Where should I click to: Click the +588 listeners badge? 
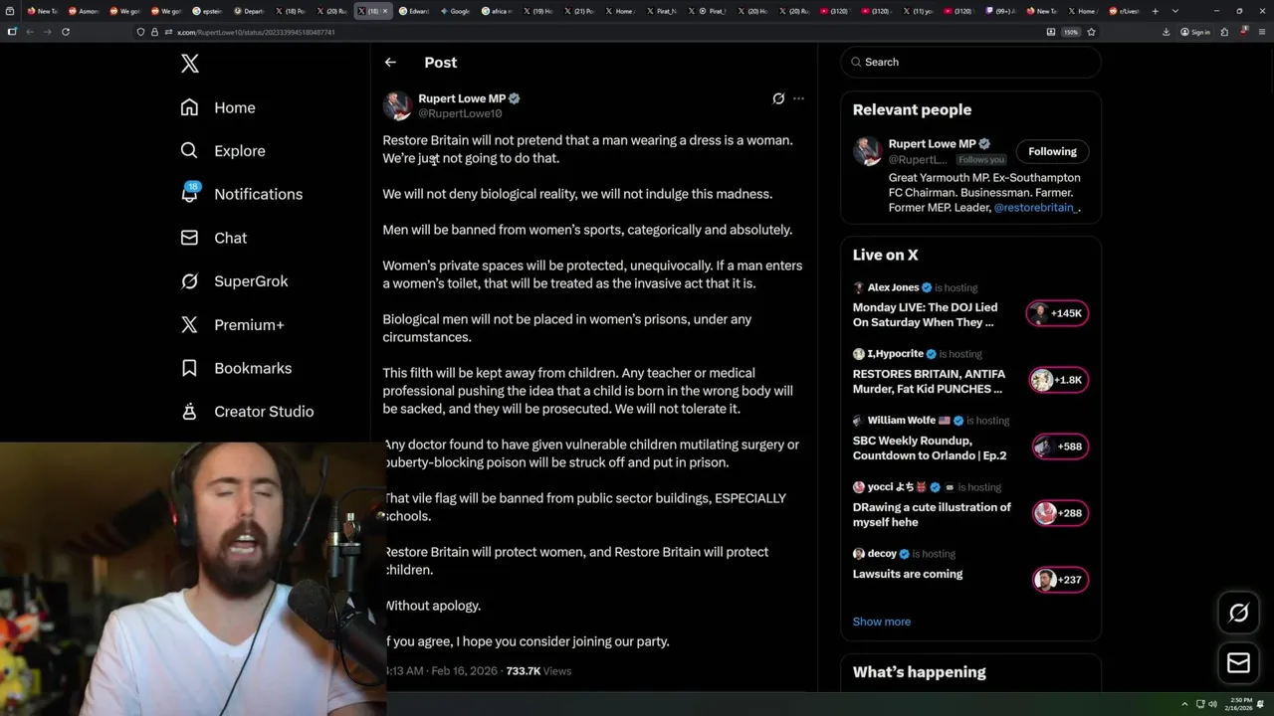(x=1058, y=447)
